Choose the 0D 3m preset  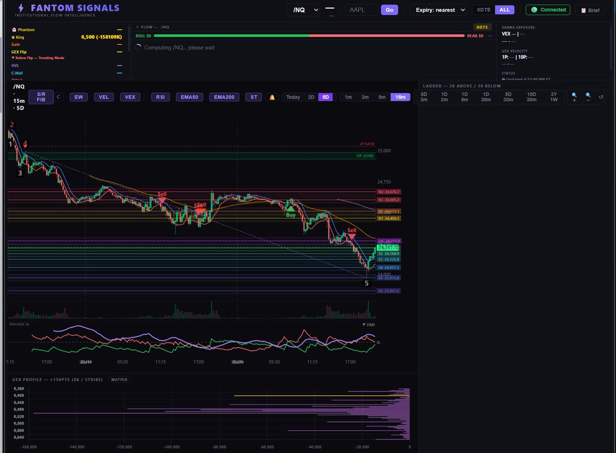coord(424,97)
